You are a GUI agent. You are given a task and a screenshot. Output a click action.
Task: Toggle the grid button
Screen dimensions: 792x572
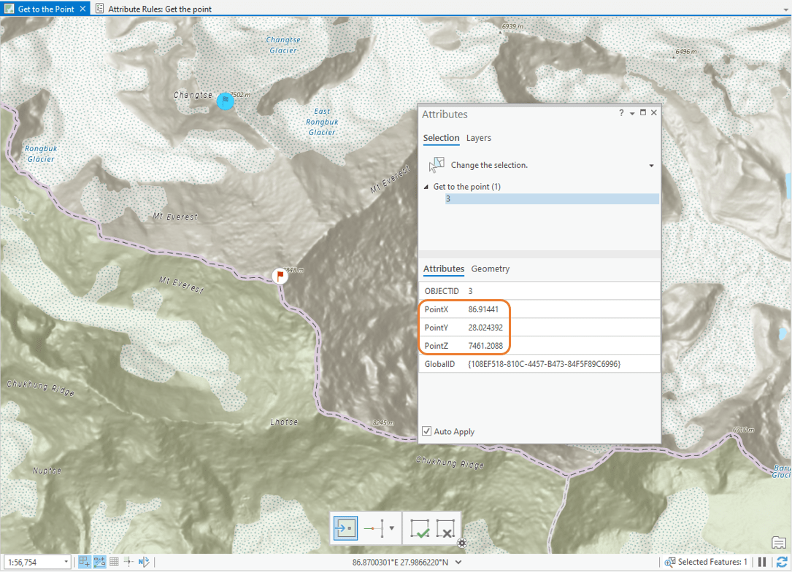(x=114, y=561)
